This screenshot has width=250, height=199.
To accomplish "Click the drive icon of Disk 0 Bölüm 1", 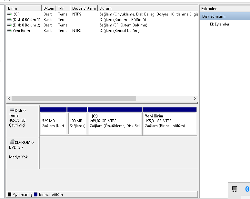I will pos(9,20).
